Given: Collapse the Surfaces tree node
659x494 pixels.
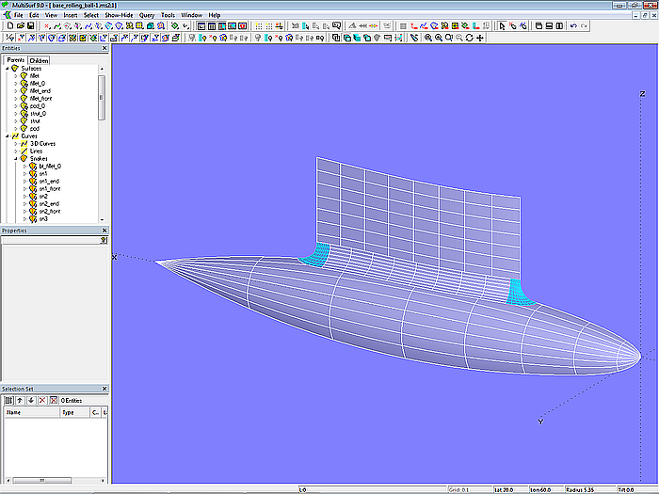Looking at the screenshot, I should [x=8, y=69].
